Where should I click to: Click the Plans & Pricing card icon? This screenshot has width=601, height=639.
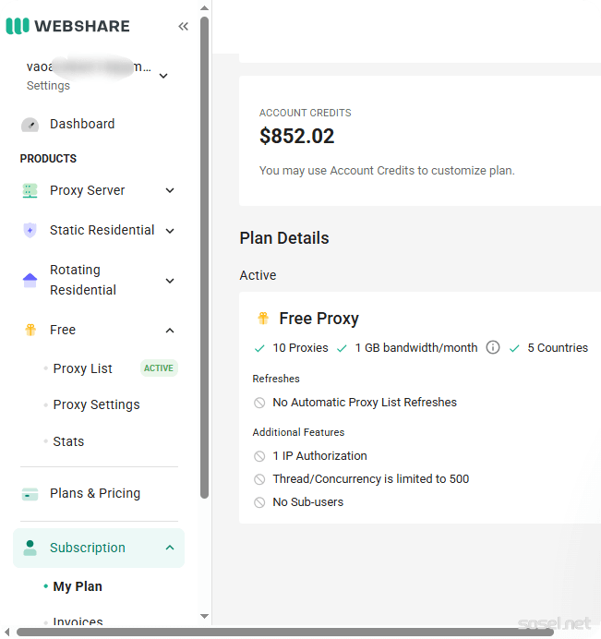pos(30,494)
